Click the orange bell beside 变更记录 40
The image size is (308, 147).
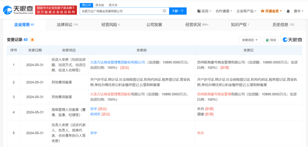(x=32, y=40)
